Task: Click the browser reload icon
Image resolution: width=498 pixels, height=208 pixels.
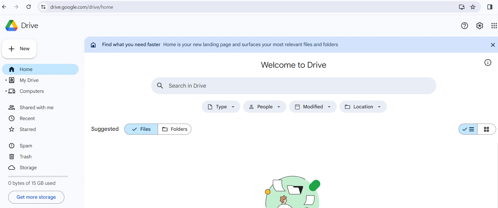Action: (x=28, y=7)
